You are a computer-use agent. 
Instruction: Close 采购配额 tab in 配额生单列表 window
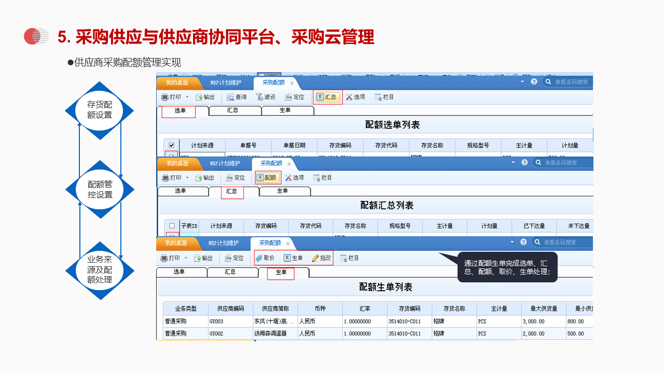coord(288,243)
